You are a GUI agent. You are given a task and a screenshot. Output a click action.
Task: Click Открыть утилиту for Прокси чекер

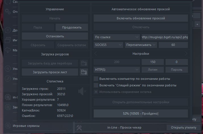coord(183,127)
